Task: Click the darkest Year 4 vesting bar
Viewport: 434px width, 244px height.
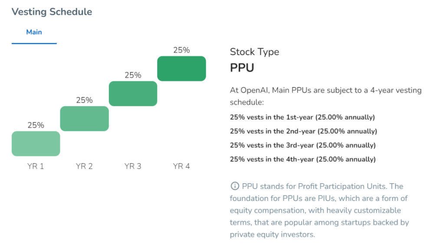Action: point(181,69)
